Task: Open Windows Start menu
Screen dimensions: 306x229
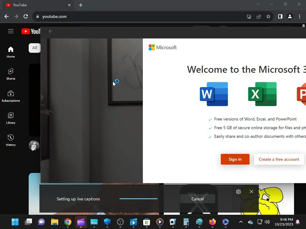Action: tap(15, 222)
